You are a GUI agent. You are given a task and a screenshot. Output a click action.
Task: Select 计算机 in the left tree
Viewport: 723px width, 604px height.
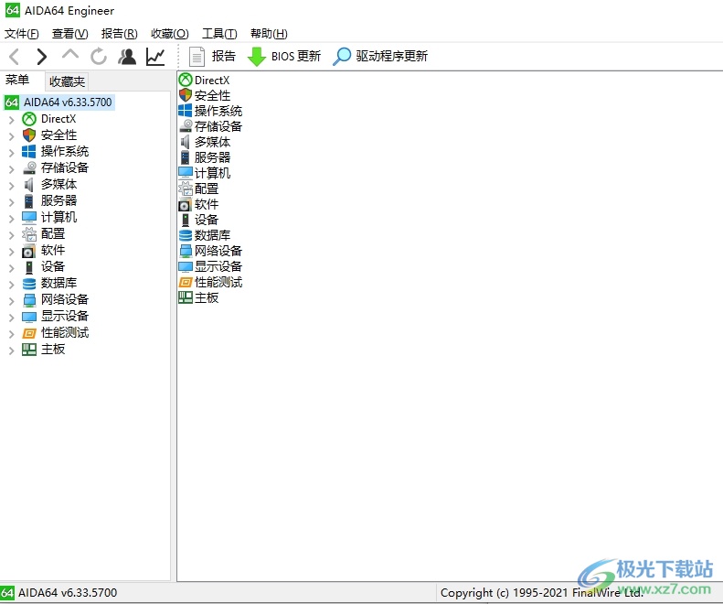[x=58, y=217]
